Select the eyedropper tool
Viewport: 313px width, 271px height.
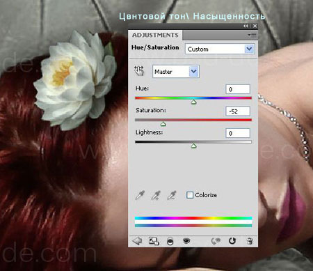(x=140, y=195)
